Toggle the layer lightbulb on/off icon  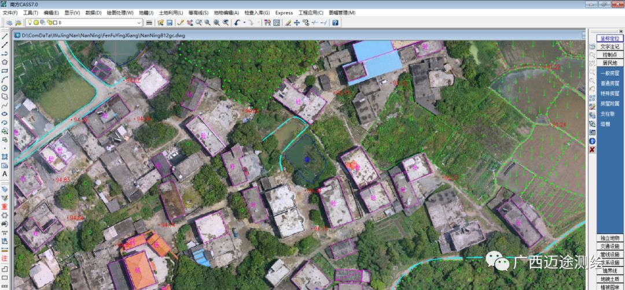pyautogui.click(x=28, y=23)
